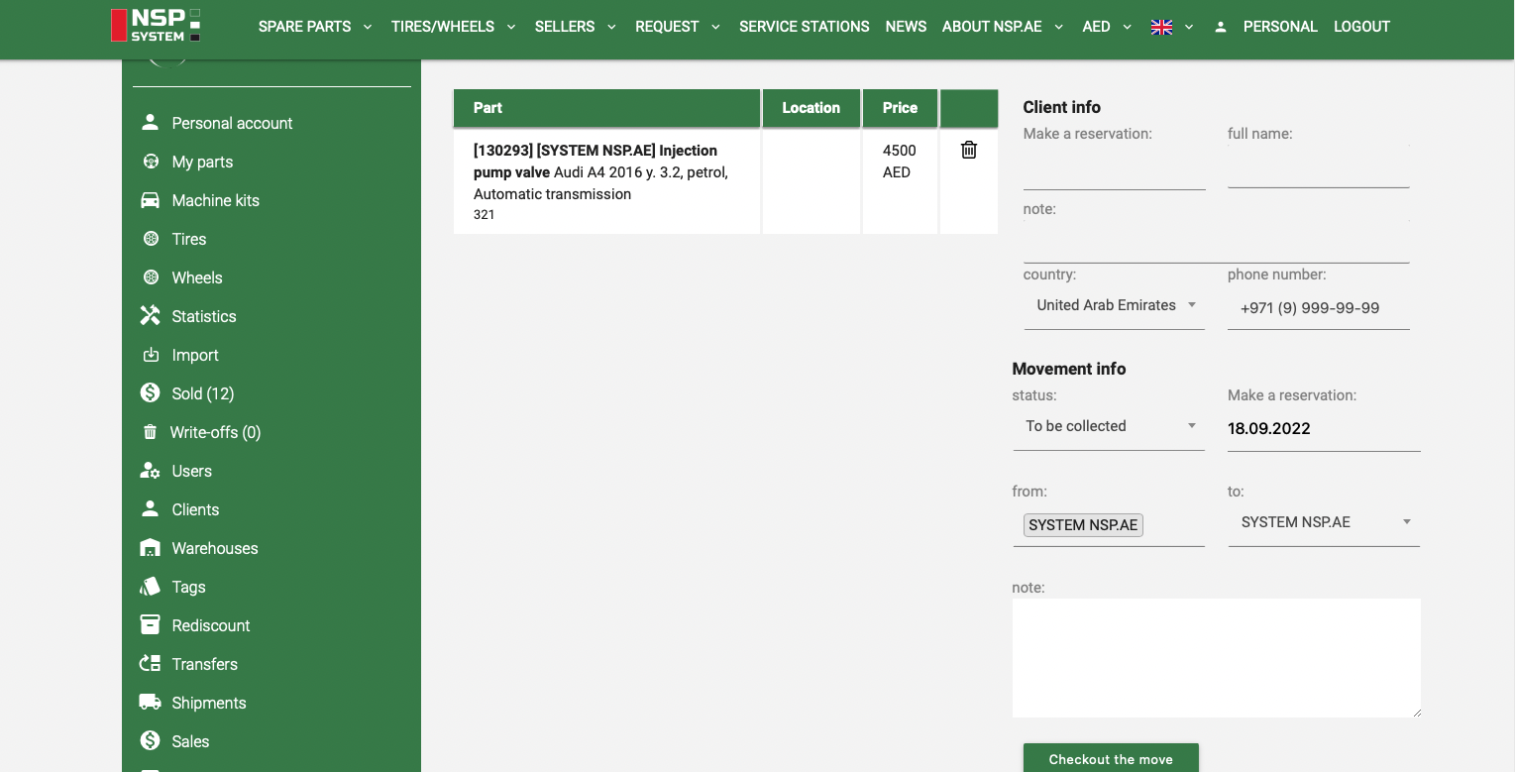Go to Service Stations in navigation
Screen dimensions: 1515x772
[804, 27]
